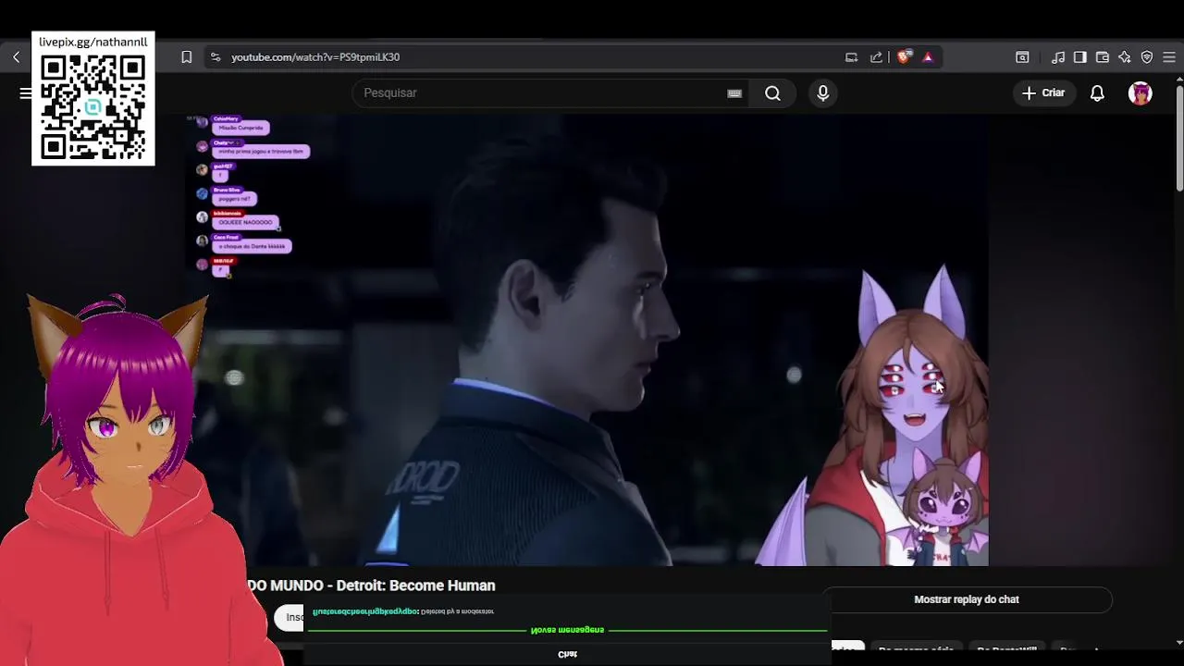Click the livepix QR code overlay
The height and width of the screenshot is (666, 1184).
point(93,107)
